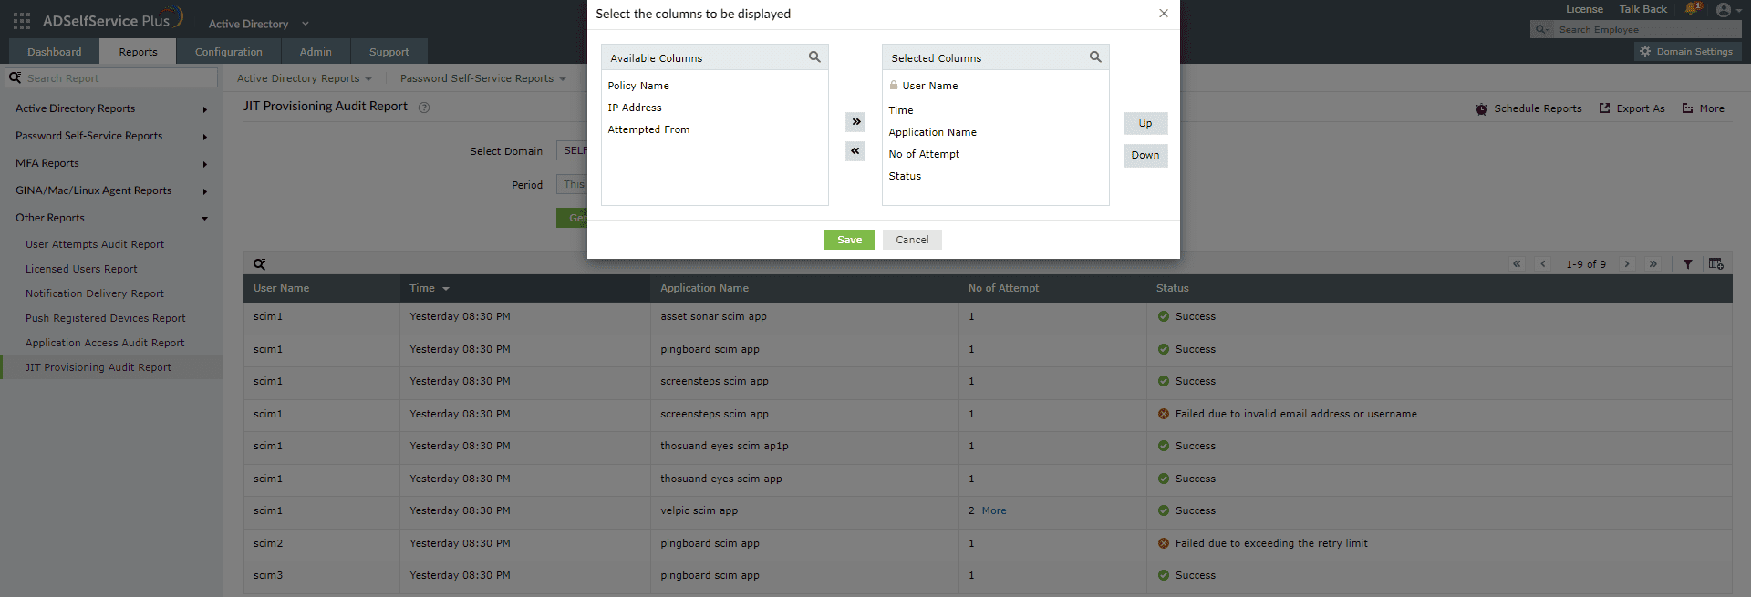Open the apps grid icon

(22, 20)
